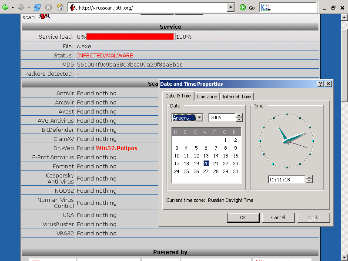Click the greyed Apply button
Viewport: 348px width, 261px height.
pyautogui.click(x=314, y=217)
